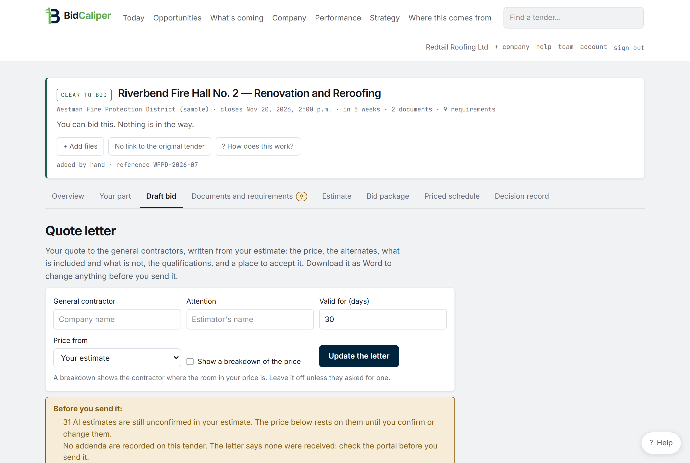This screenshot has height=463, width=690.
Task: Open the Estimate tab
Action: (336, 196)
